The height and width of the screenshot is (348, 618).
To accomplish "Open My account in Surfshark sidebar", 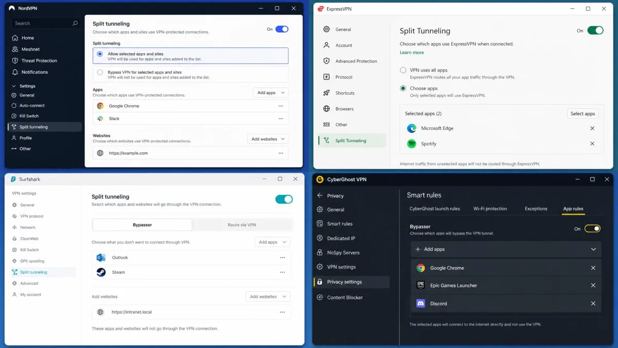I will [30, 294].
